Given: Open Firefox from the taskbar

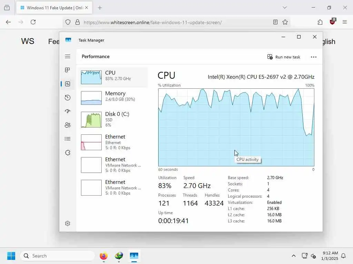Looking at the screenshot, I should [x=103, y=256].
